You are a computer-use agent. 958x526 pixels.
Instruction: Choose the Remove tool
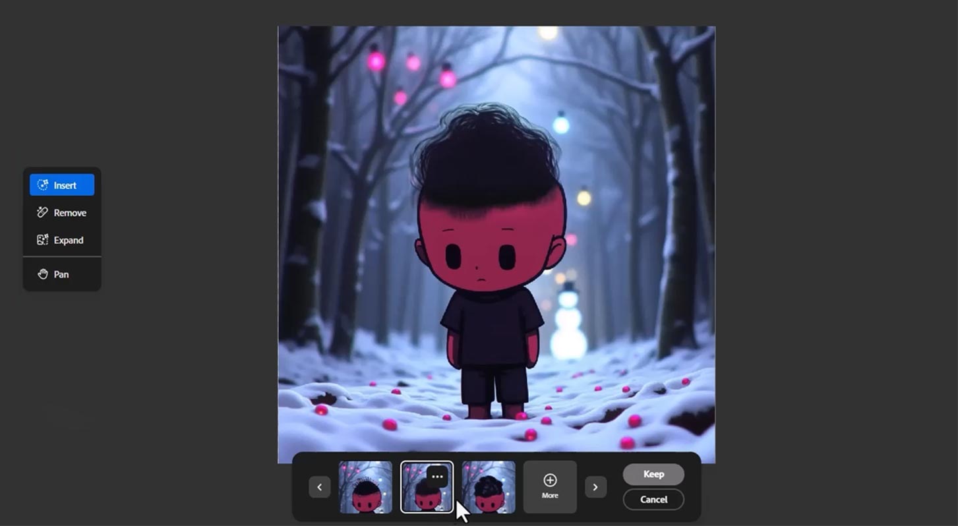point(62,213)
